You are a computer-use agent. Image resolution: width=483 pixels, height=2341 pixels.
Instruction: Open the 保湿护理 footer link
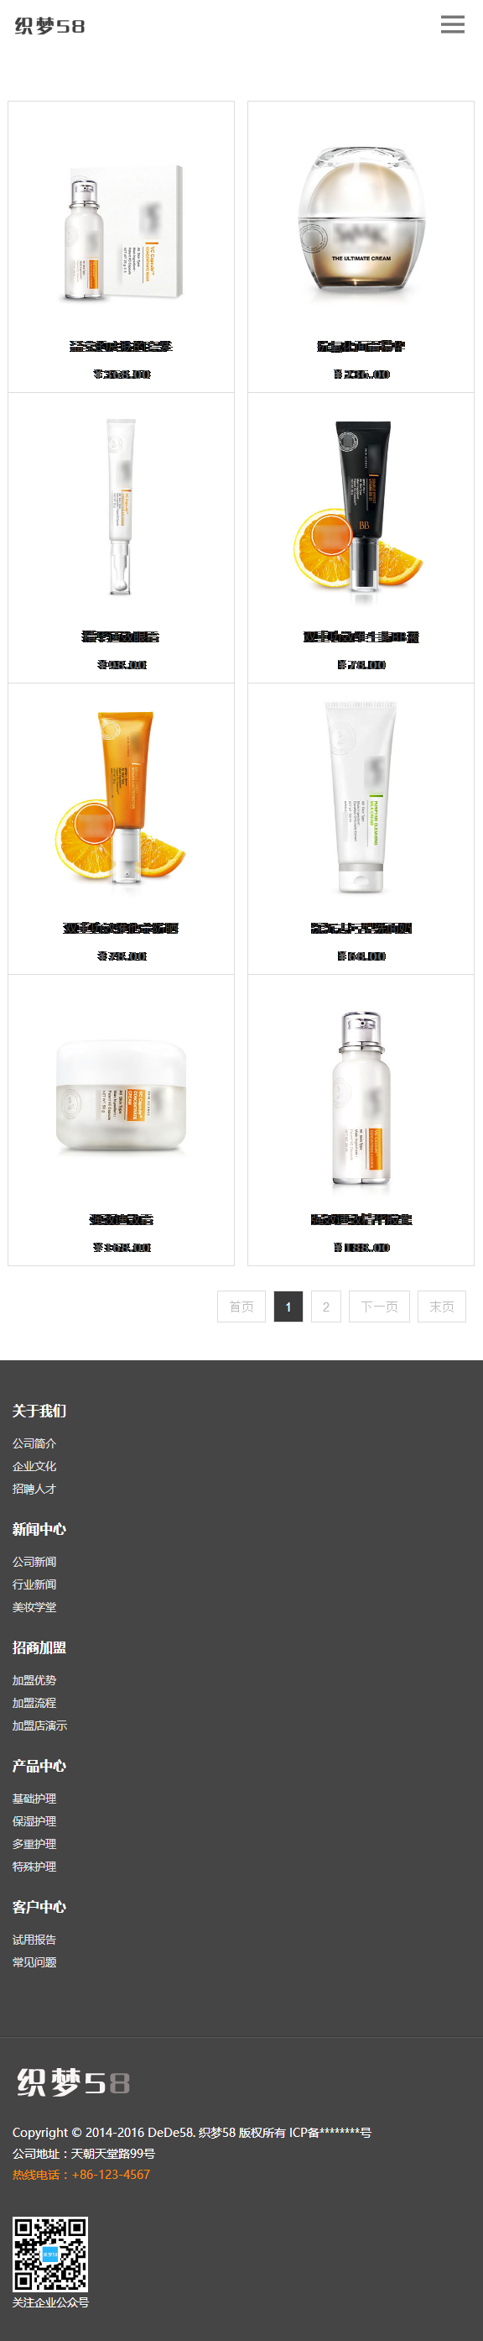pyautogui.click(x=34, y=1821)
